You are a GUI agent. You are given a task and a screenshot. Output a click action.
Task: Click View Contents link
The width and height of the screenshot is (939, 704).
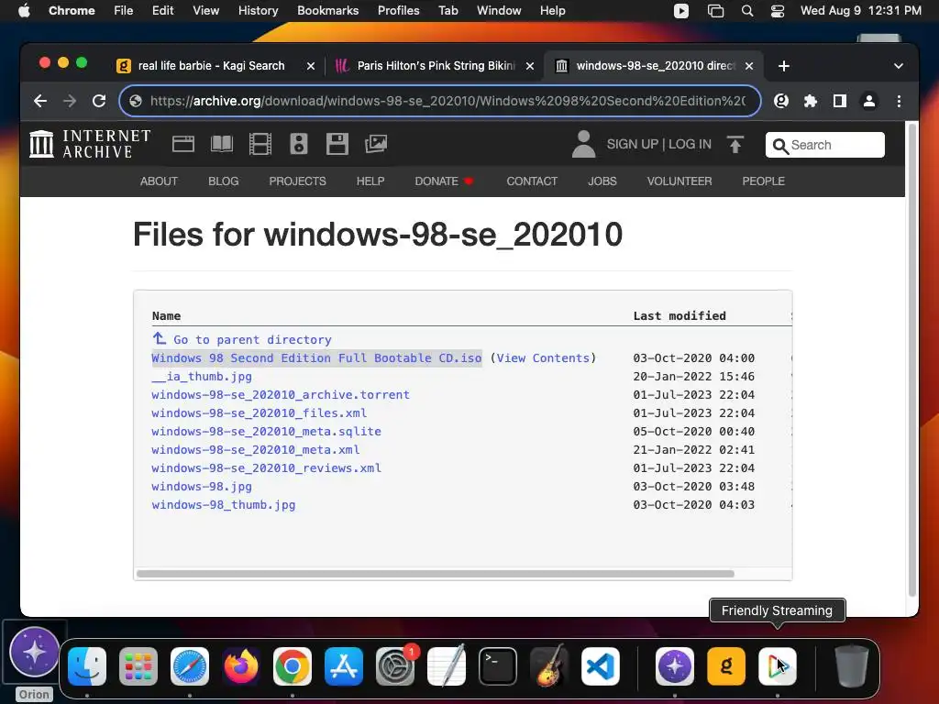click(543, 358)
